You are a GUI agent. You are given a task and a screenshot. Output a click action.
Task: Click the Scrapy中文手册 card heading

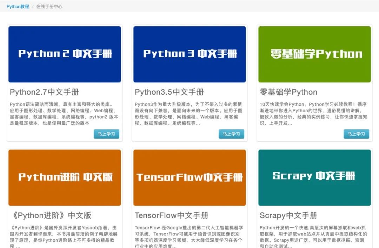(x=288, y=215)
